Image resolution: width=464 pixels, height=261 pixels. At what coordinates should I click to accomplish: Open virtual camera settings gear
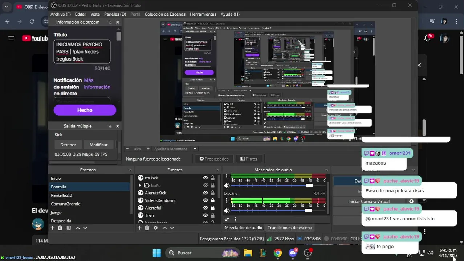(x=411, y=201)
